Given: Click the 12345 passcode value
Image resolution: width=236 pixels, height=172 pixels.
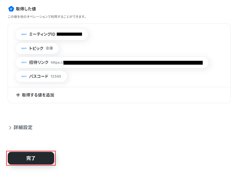Looking at the screenshot, I should (x=56, y=77).
